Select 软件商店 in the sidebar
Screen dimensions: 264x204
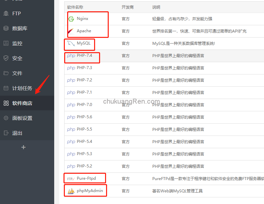pyautogui.click(x=22, y=103)
